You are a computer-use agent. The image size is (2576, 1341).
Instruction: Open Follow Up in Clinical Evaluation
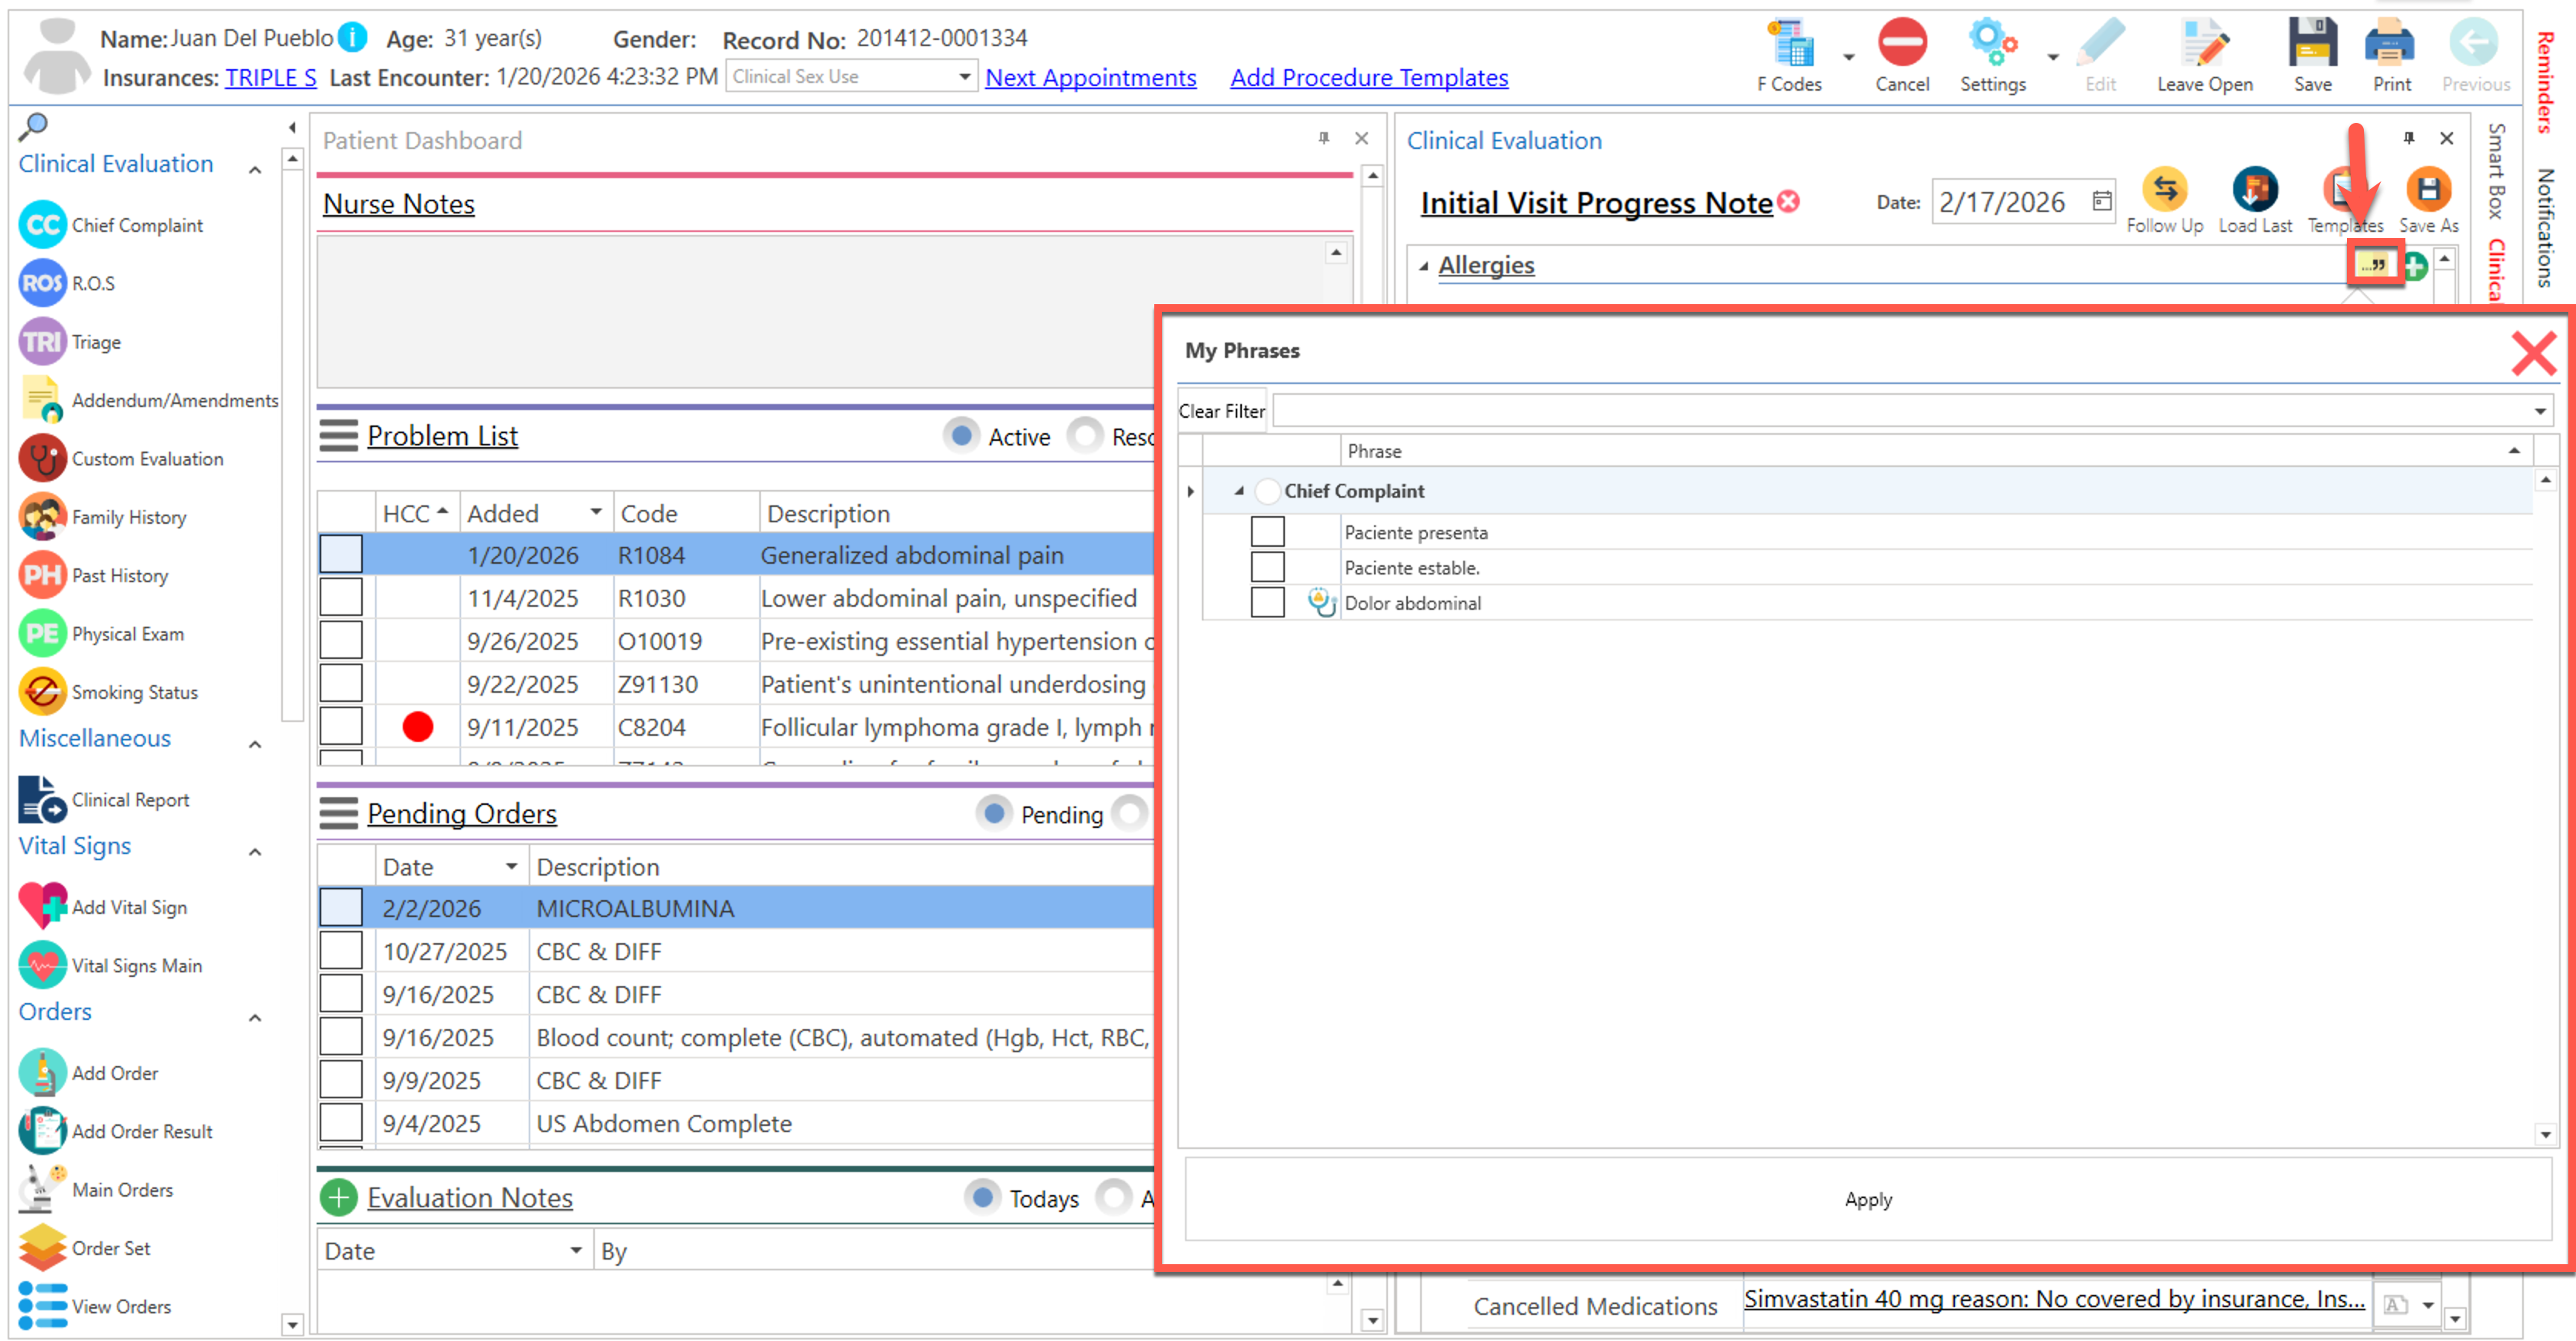click(x=2164, y=189)
